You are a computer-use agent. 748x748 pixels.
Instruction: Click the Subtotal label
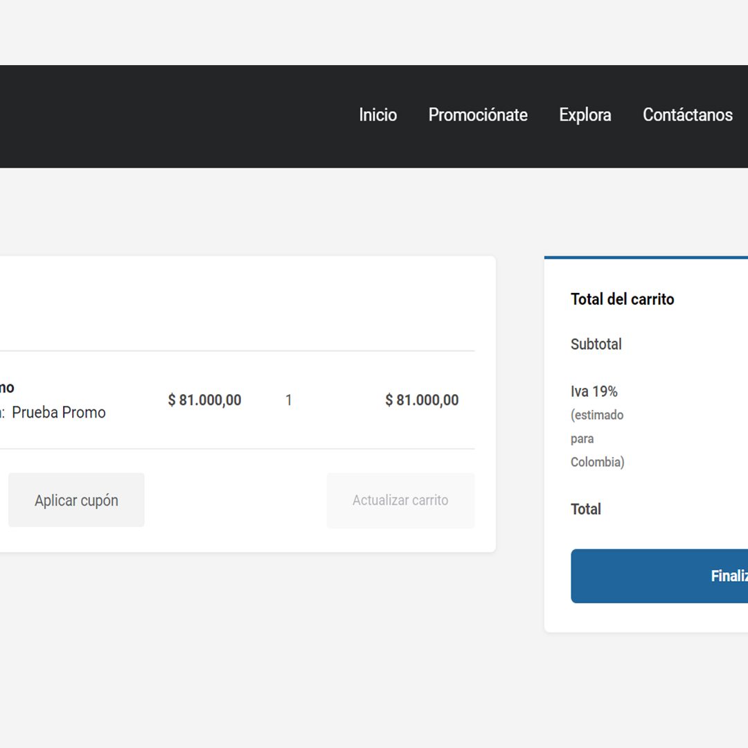(x=596, y=344)
